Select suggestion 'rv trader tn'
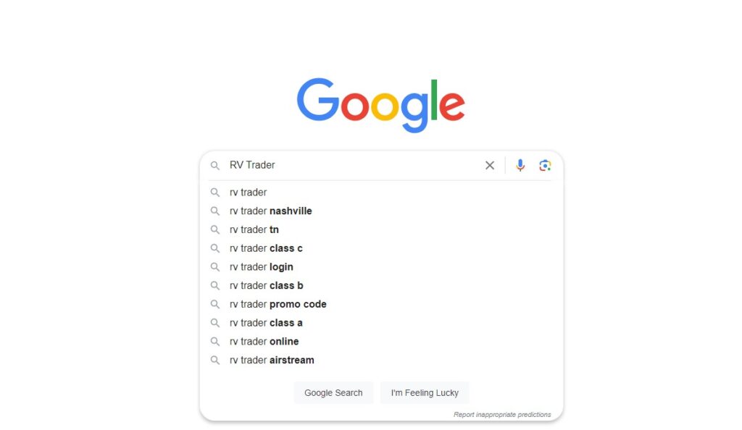The width and height of the screenshot is (742, 430). pyautogui.click(x=381, y=229)
